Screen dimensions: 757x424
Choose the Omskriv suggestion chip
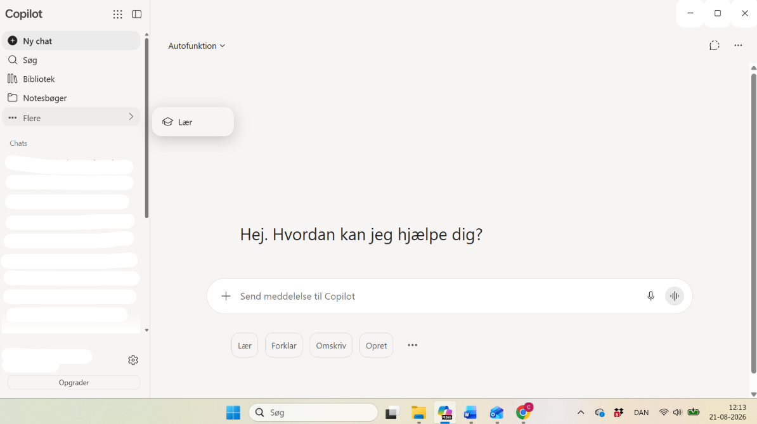point(331,345)
